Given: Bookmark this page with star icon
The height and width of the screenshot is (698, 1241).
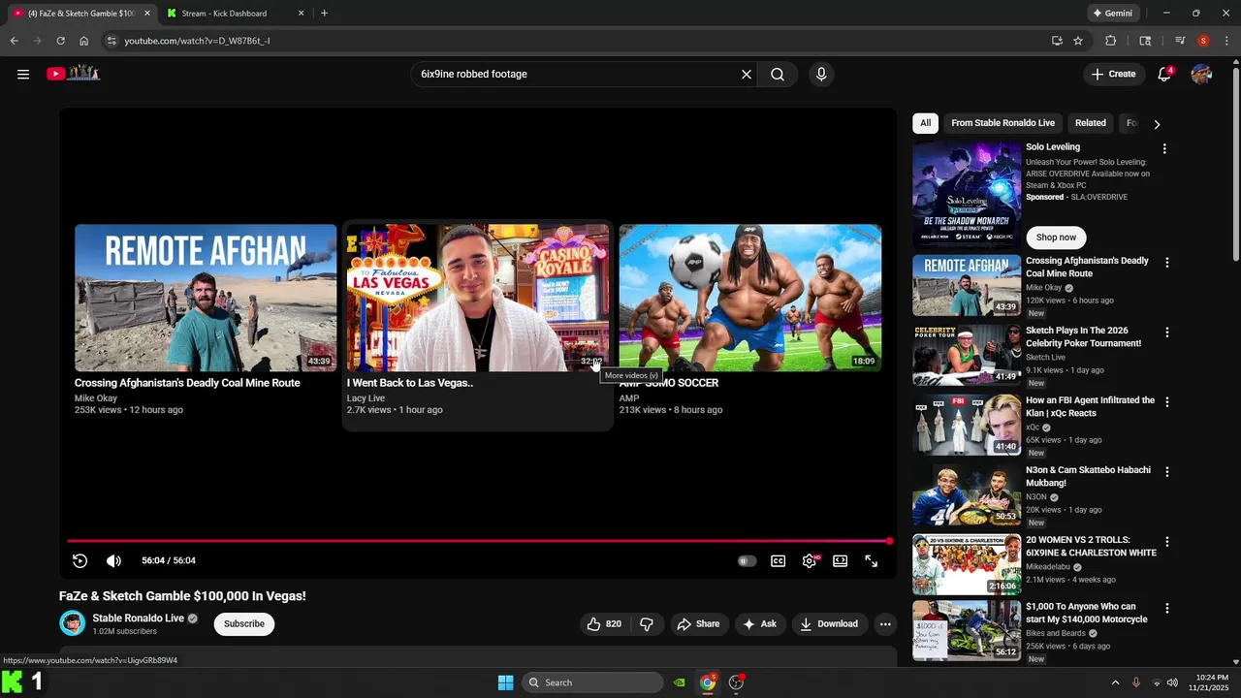Looking at the screenshot, I should (x=1078, y=41).
